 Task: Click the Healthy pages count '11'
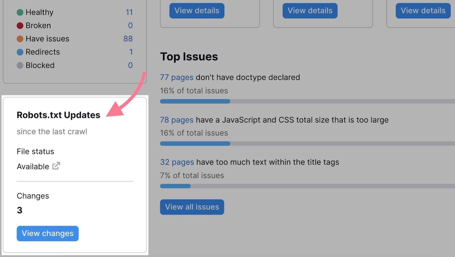pyautogui.click(x=129, y=12)
